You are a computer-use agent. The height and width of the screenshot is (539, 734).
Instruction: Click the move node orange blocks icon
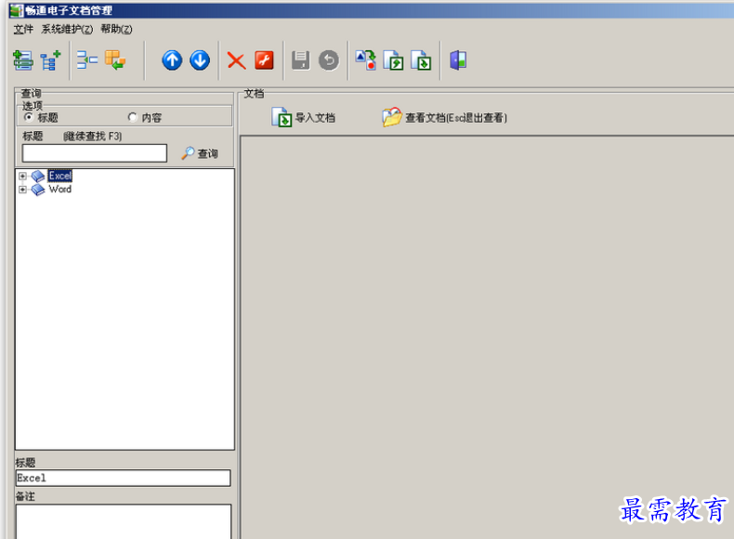(115, 60)
